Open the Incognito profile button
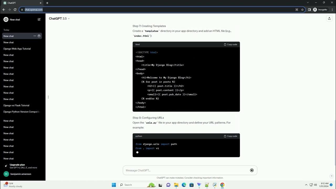The width and height of the screenshot is (336, 189). [x=320, y=9]
